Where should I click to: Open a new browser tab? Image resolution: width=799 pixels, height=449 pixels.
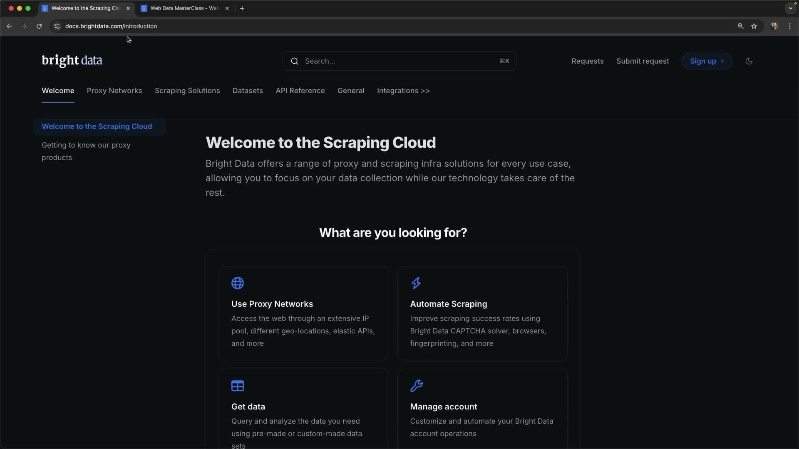click(242, 8)
